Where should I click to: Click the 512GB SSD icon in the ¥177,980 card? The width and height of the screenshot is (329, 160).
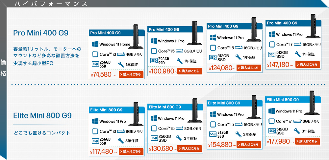click(x=272, y=131)
